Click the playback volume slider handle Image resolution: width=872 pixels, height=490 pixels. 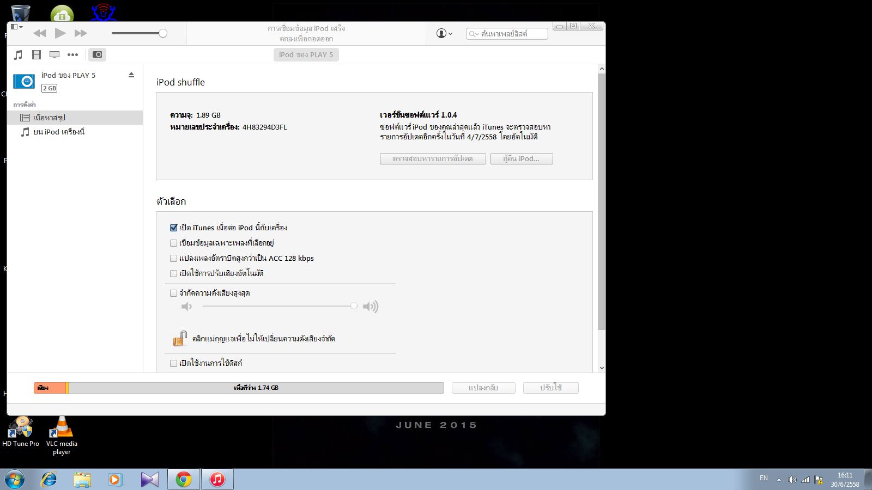pyautogui.click(x=162, y=33)
